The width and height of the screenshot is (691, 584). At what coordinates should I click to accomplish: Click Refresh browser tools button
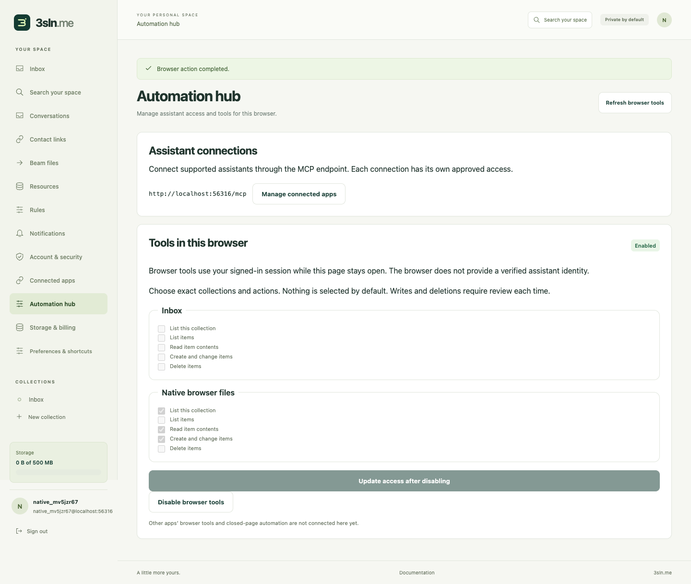[x=635, y=103]
